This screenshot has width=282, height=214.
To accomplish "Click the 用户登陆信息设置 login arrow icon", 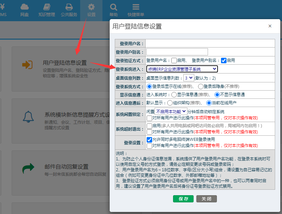I will pos(27,65).
